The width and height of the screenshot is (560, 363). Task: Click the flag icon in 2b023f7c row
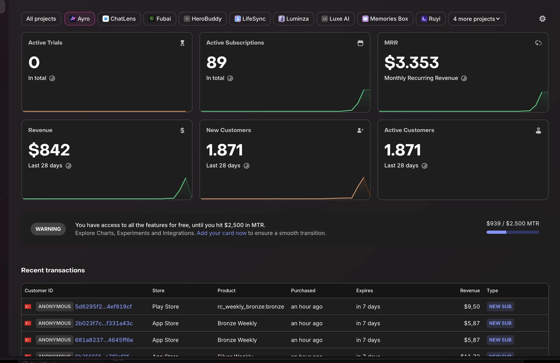point(28,323)
